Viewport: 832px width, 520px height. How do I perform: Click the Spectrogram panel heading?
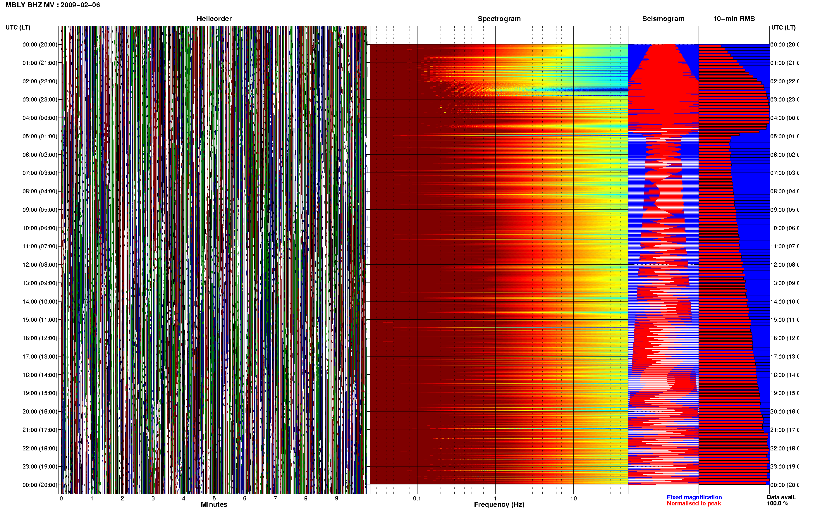click(499, 19)
